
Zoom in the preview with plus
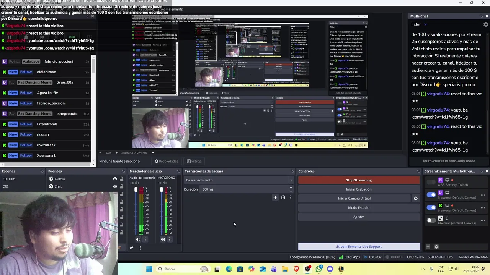[x=117, y=153]
